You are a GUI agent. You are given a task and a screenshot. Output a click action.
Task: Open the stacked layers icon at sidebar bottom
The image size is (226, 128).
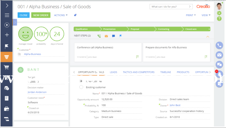tap(7, 119)
